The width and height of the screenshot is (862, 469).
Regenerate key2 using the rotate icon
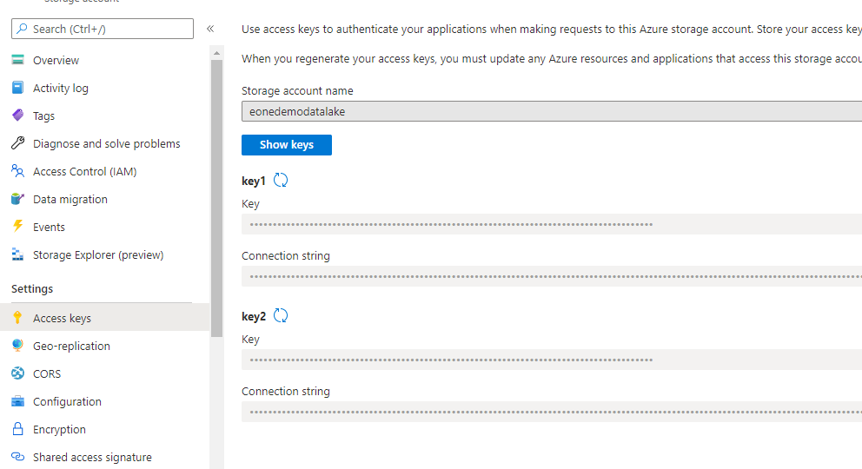(281, 316)
